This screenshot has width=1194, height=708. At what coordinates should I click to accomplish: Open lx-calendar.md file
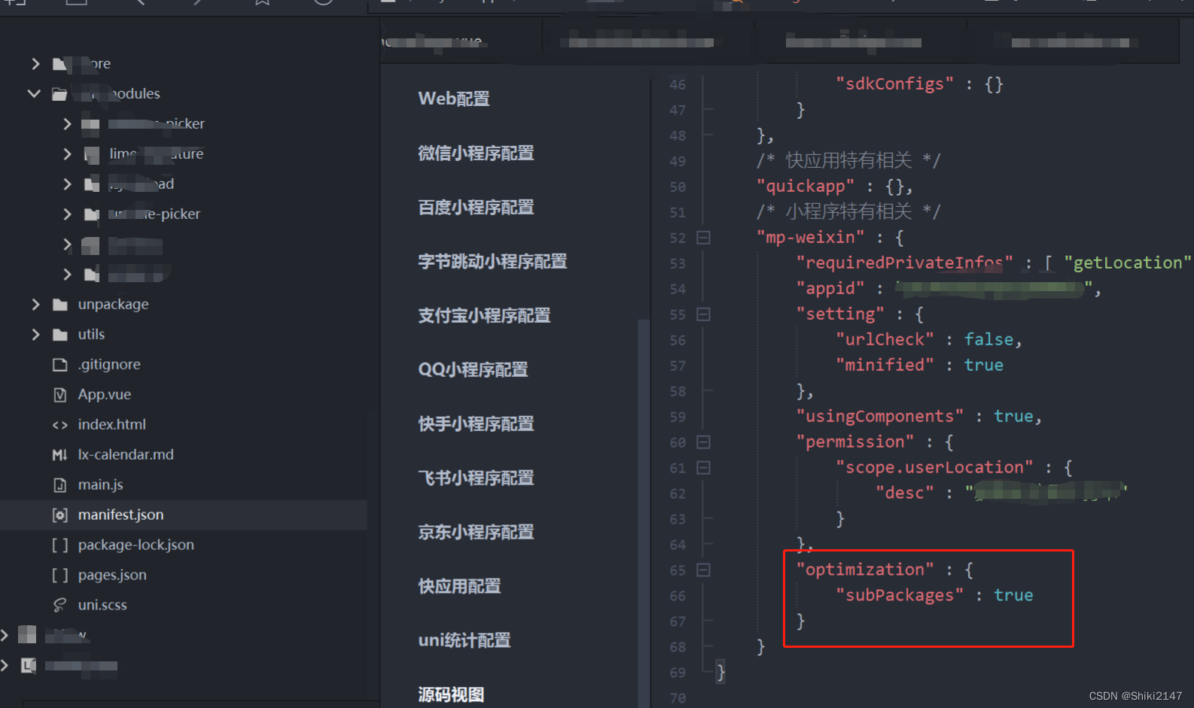coord(126,454)
